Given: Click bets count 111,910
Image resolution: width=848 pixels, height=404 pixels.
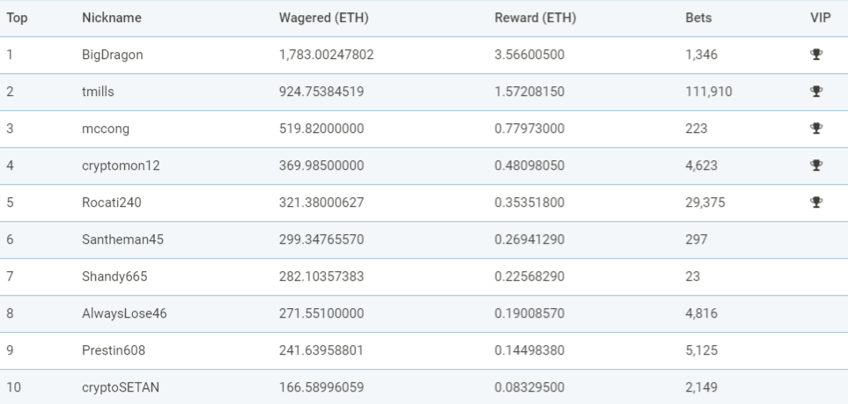Looking at the screenshot, I should tap(709, 92).
